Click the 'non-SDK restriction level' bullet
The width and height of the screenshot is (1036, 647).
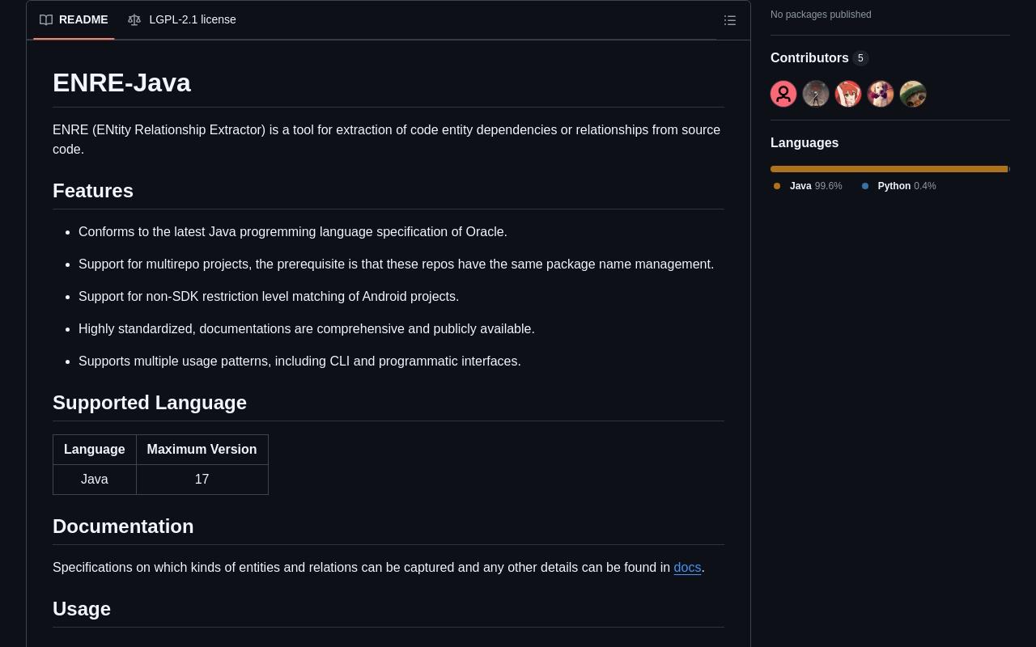269,297
